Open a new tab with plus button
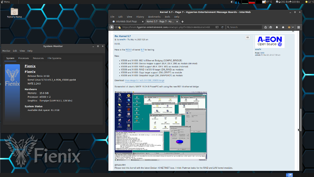This screenshot has height=177, width=314. pos(182,22)
